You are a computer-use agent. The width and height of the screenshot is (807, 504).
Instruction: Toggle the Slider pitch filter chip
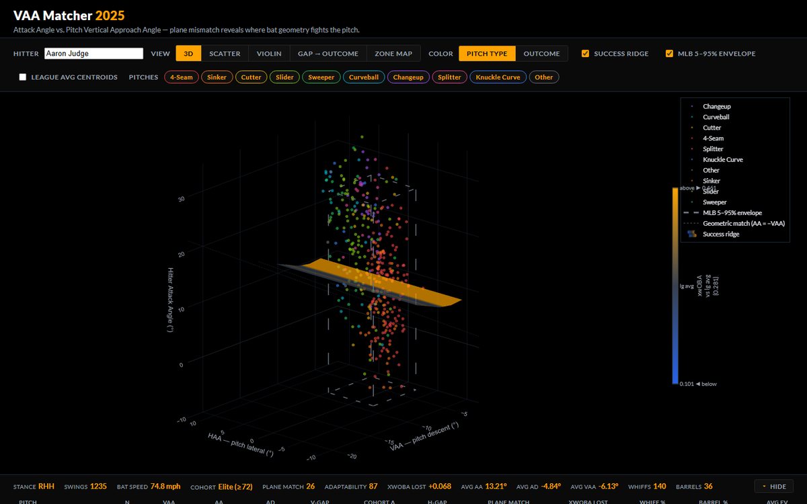284,77
